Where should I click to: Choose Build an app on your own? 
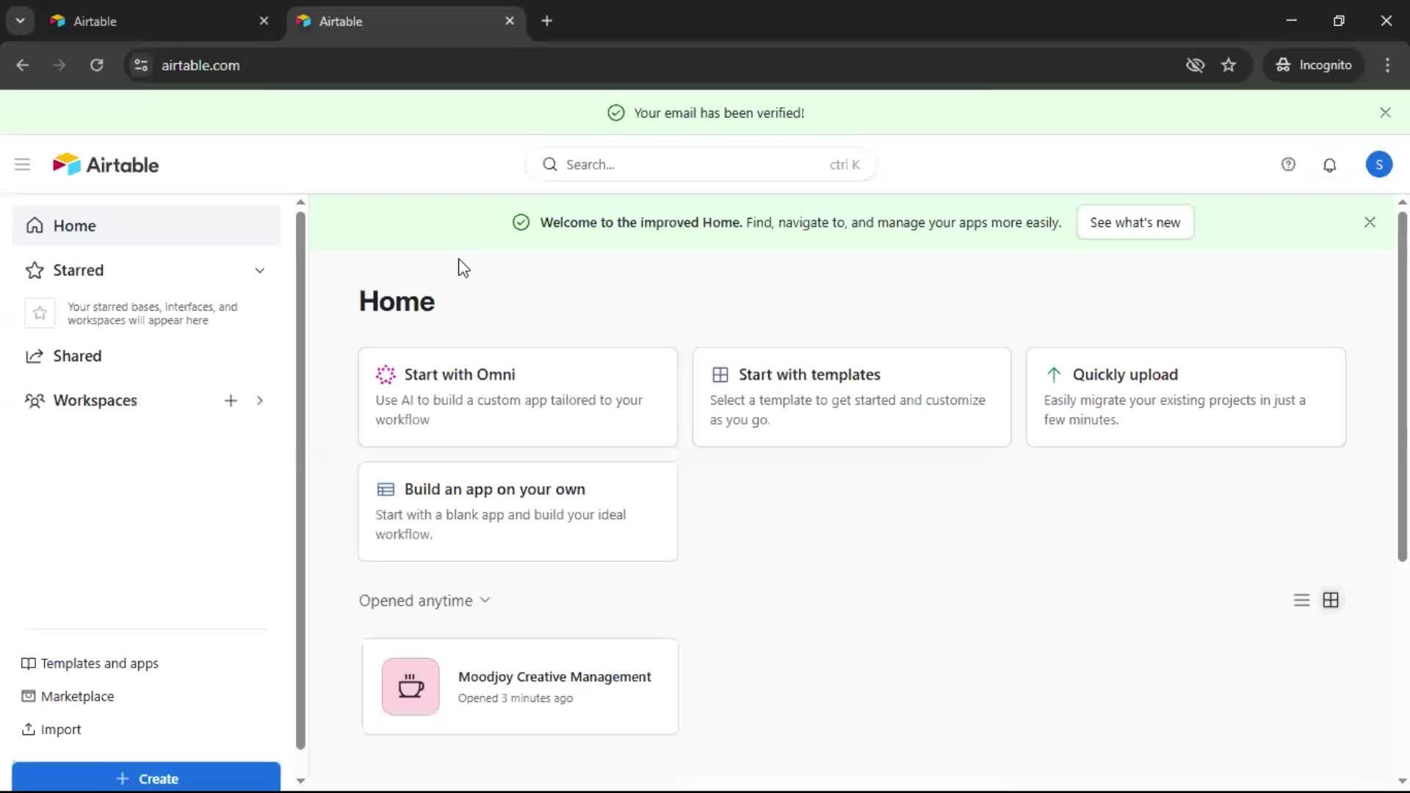[x=518, y=511]
